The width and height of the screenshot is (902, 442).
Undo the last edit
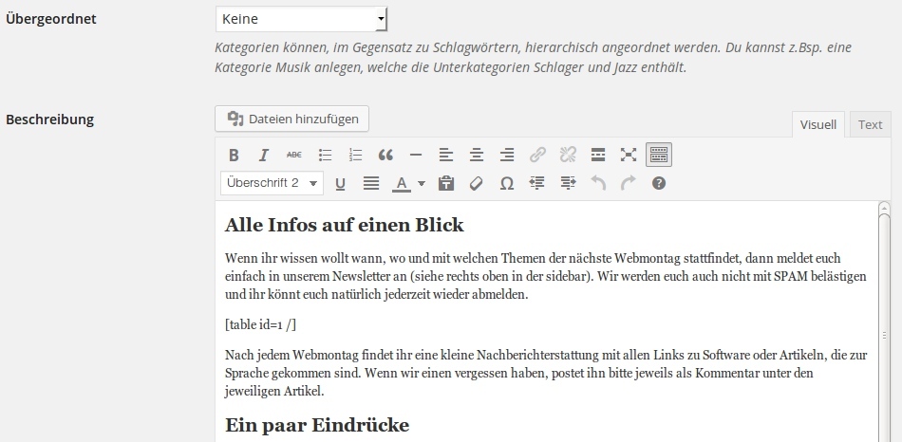[x=598, y=183]
